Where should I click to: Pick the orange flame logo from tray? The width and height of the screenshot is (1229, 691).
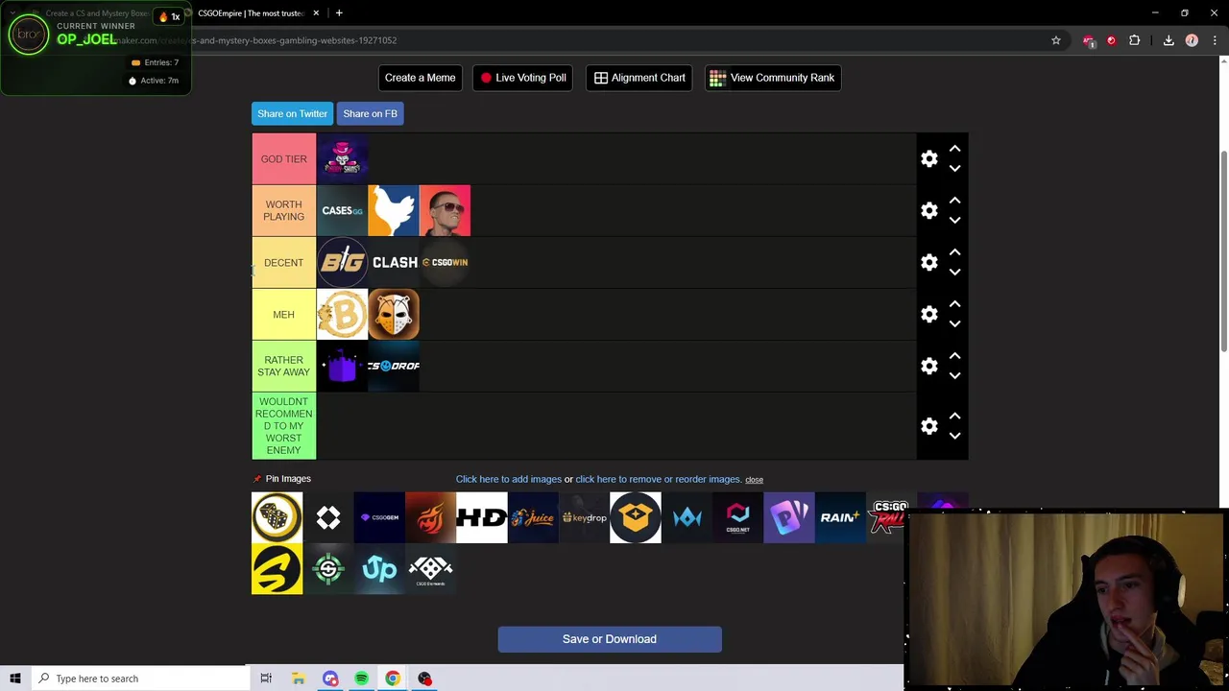point(430,517)
